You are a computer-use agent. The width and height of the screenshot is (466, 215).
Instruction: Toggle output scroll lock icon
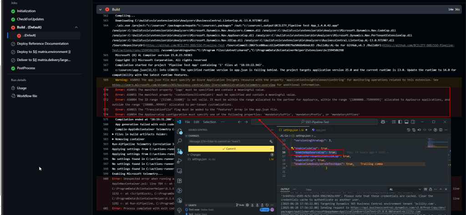point(430,189)
